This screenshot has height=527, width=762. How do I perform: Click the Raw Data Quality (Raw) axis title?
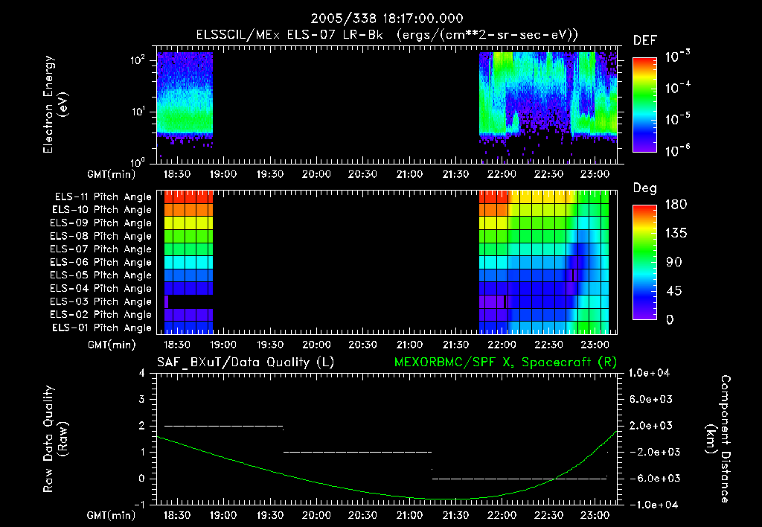pos(55,439)
